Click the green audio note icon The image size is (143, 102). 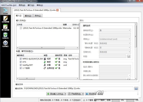(x=45, y=62)
